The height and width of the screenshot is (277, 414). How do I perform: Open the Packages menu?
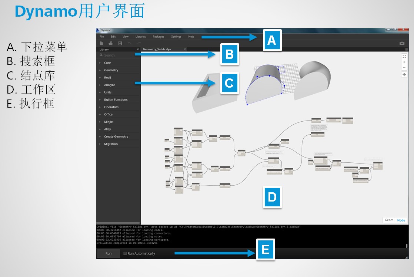click(158, 37)
